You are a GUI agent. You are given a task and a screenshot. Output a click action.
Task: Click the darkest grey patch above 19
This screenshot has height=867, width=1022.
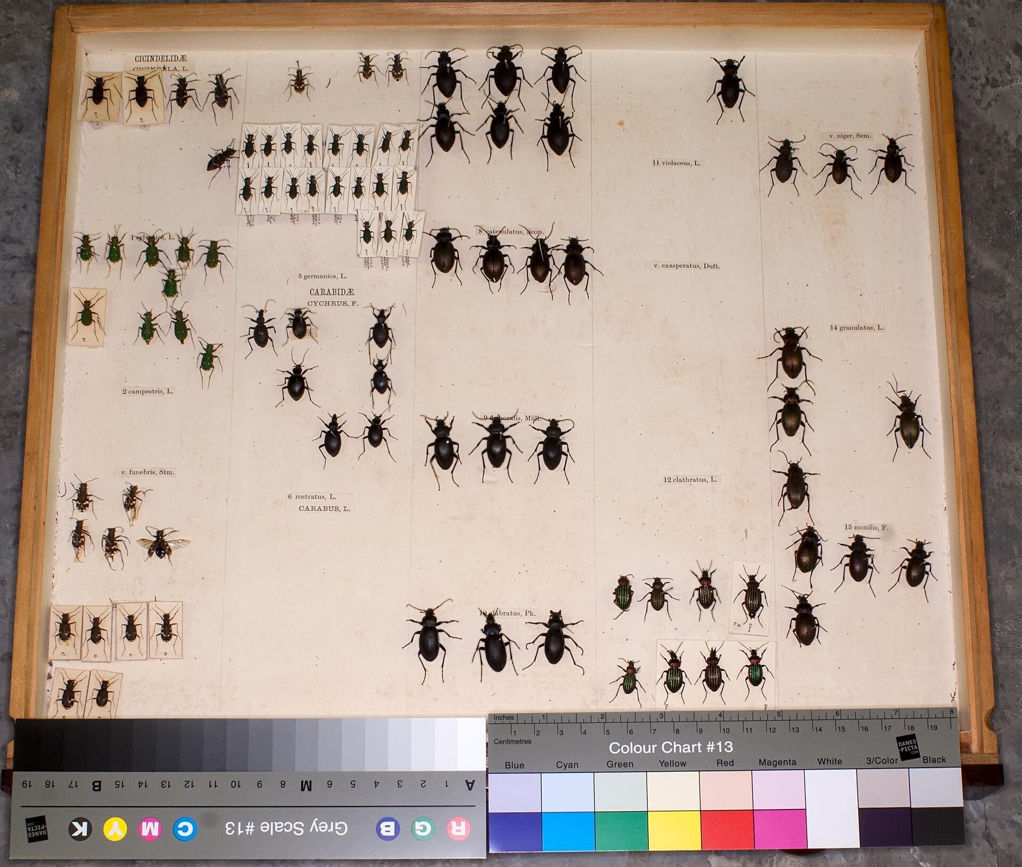pyautogui.click(x=27, y=745)
